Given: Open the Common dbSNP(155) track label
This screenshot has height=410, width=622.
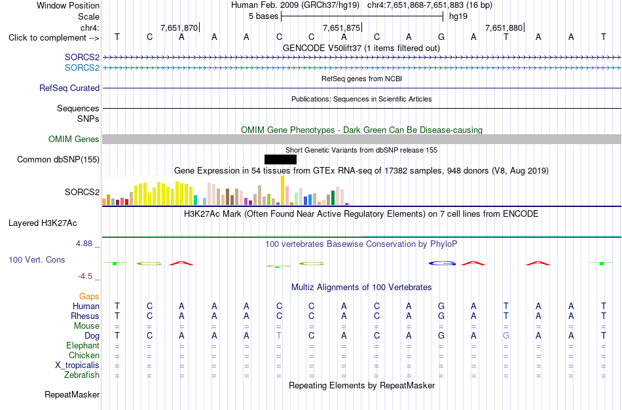Looking at the screenshot, I should [58, 160].
